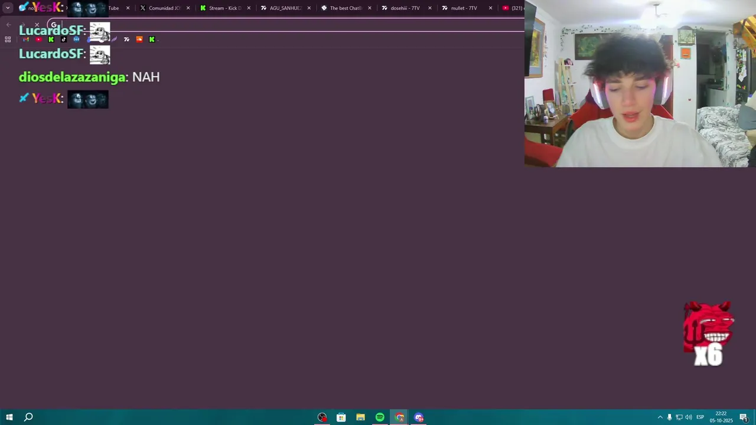Close the dosehiii - 7TV tab
The width and height of the screenshot is (756, 425).
point(430,8)
